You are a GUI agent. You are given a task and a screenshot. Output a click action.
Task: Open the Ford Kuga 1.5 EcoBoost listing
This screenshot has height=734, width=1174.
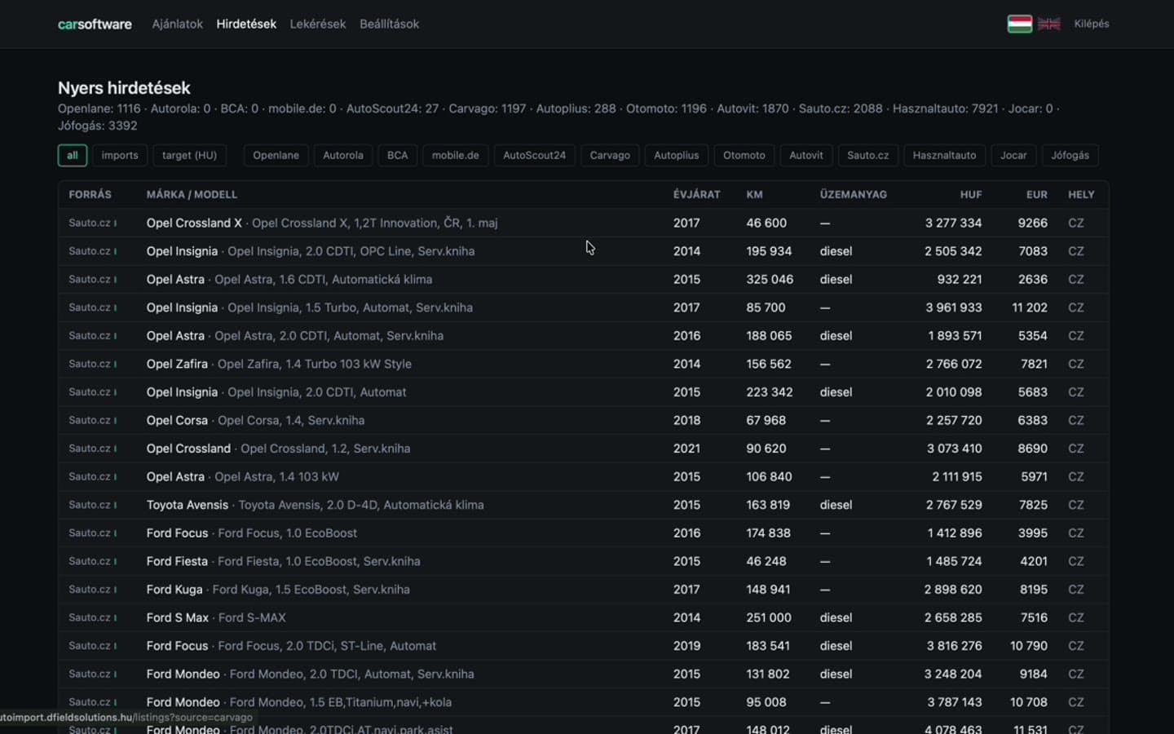(278, 589)
